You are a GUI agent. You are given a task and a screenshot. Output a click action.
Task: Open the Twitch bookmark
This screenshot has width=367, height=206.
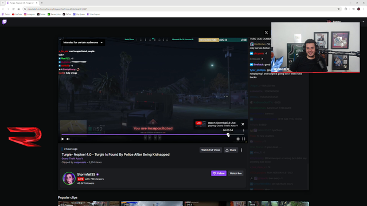[6, 14]
